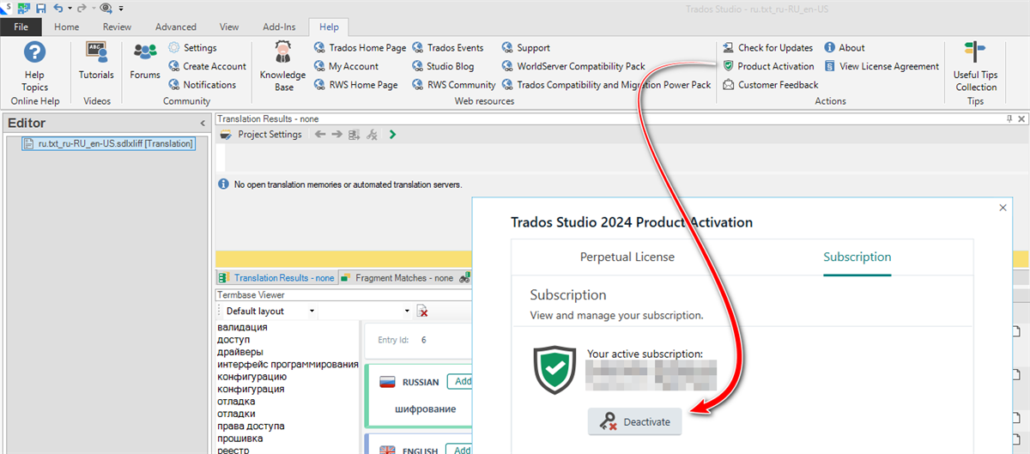Select term прошивка in termbase list
Screen dimensions: 1030x454
pos(241,439)
